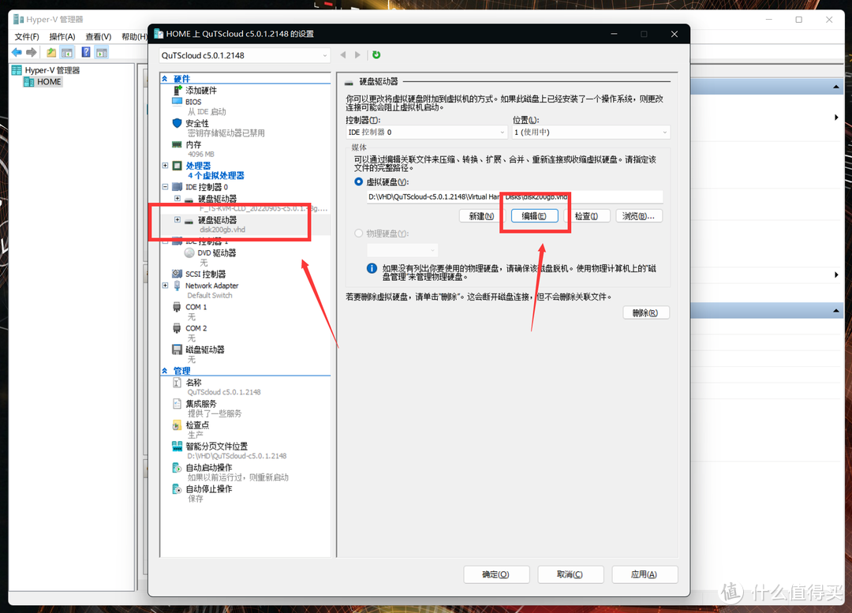Select the Memory 4096 MB item
This screenshot has height=613, width=852.
(193, 144)
